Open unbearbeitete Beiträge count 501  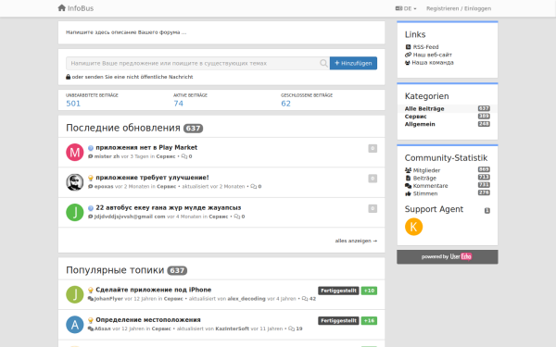click(73, 104)
